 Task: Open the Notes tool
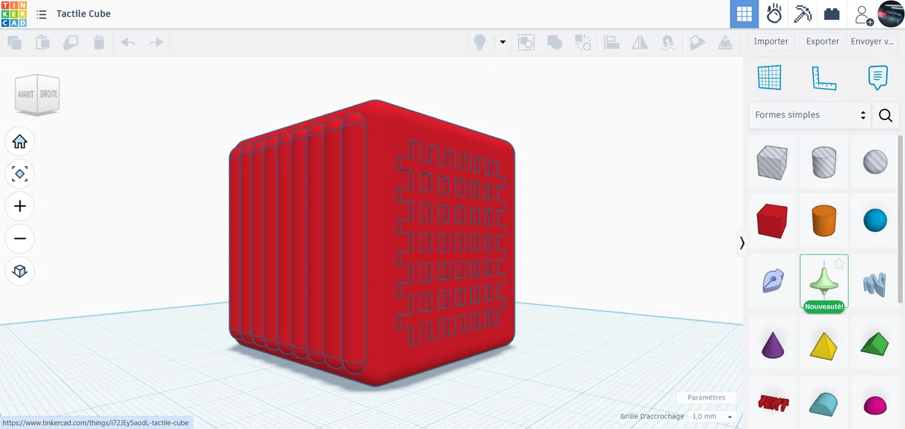click(878, 78)
